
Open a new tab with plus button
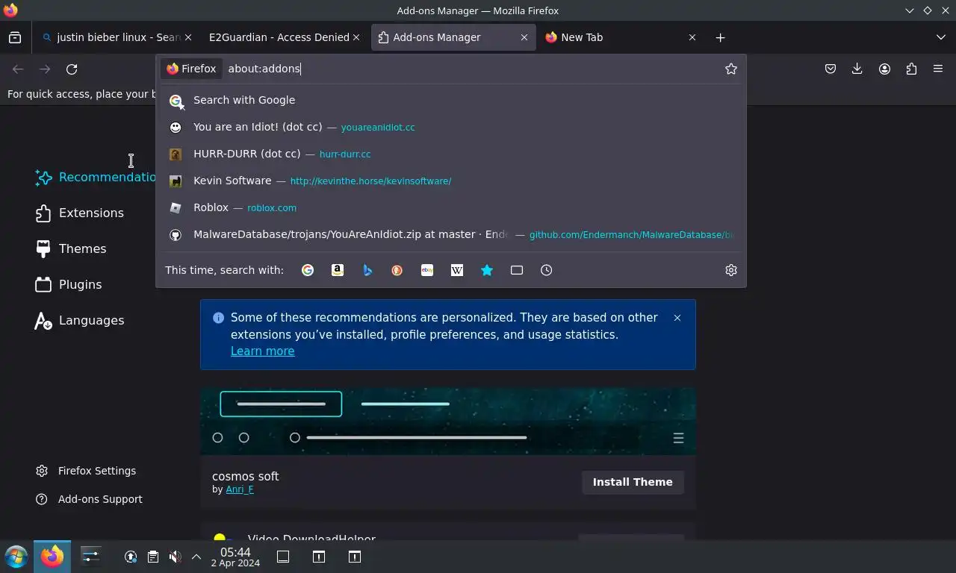click(x=720, y=37)
